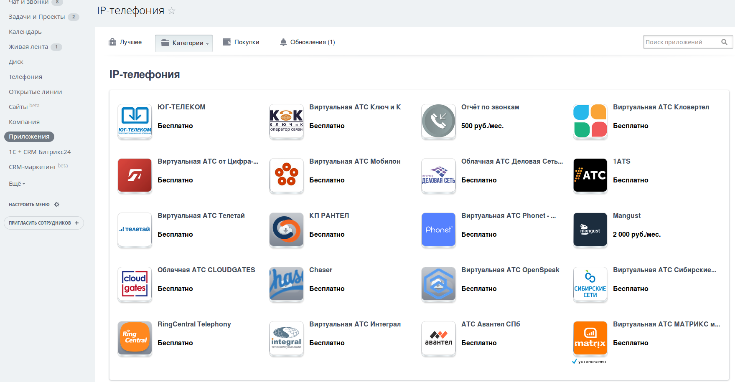Open the cloud gates app icon
The width and height of the screenshot is (735, 382).
tap(135, 284)
